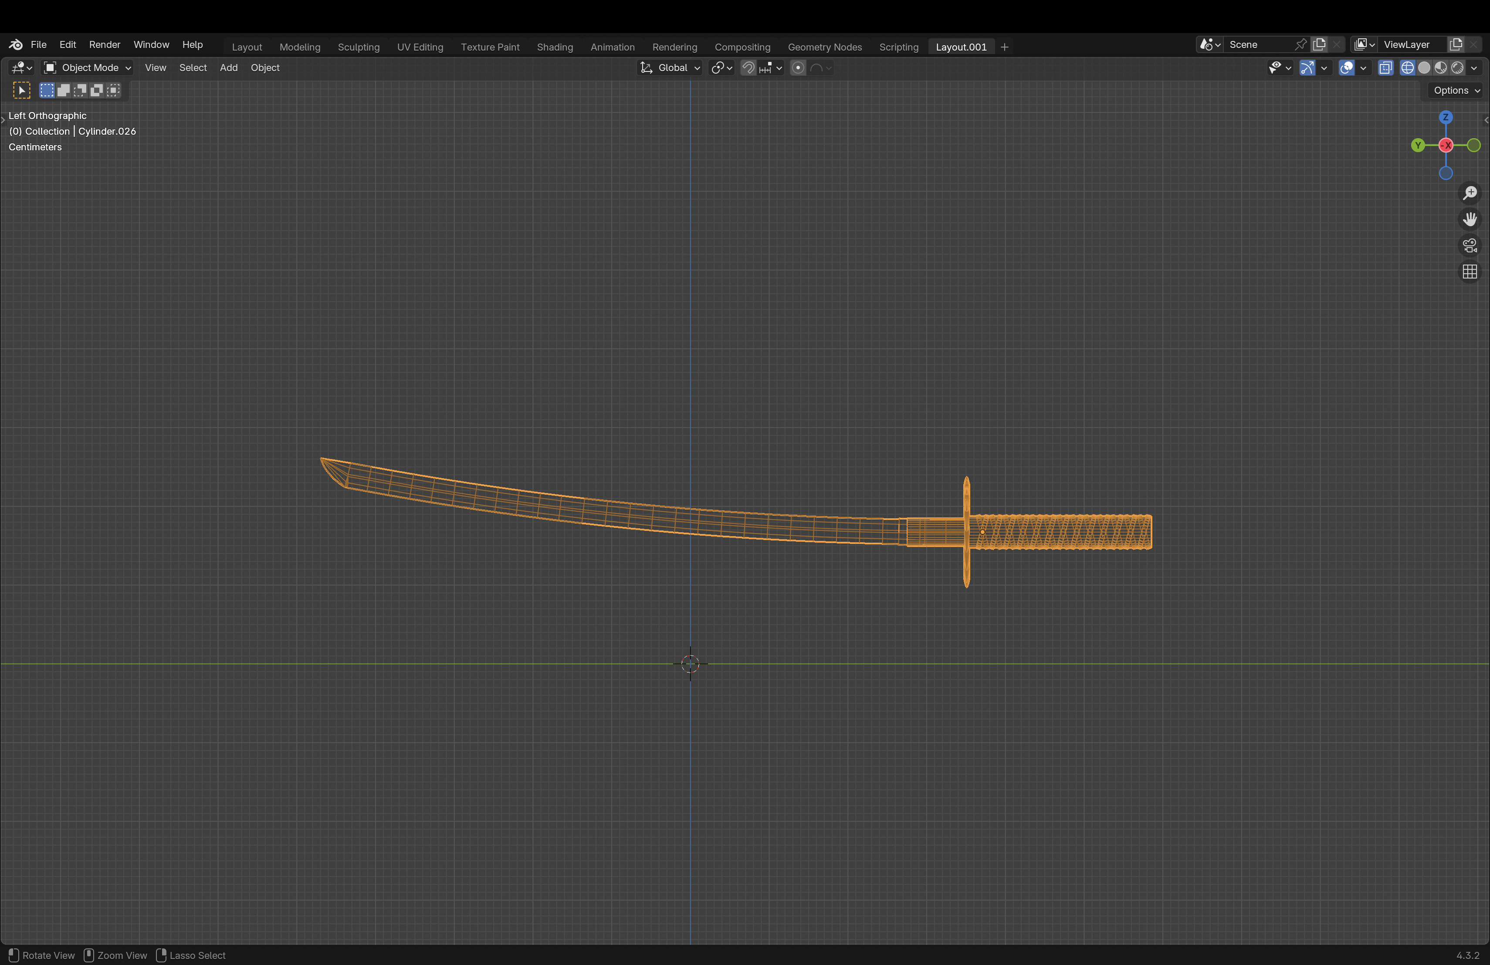Switch perspective/orthographic with grid icon

1470,272
